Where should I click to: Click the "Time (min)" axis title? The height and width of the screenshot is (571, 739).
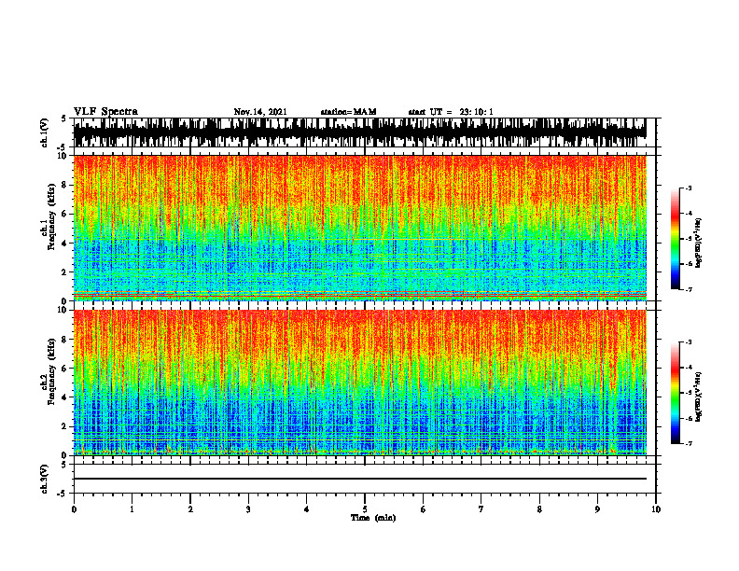click(x=373, y=518)
